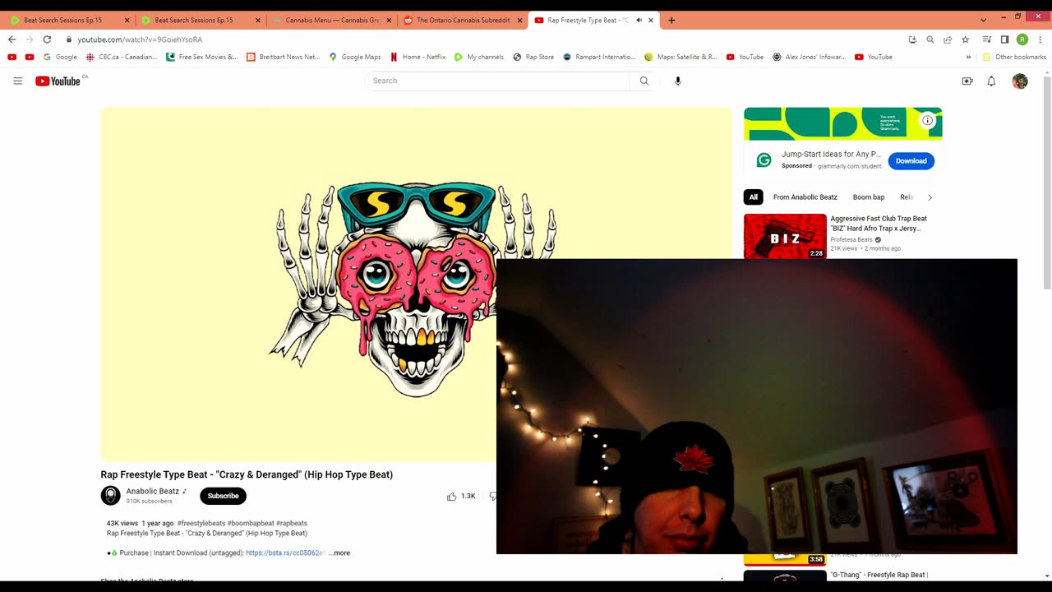The image size is (1052, 592).
Task: Select the Boom bap filter chip
Action: 869,197
